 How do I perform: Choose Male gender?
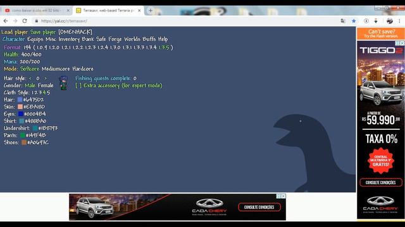(x=30, y=86)
